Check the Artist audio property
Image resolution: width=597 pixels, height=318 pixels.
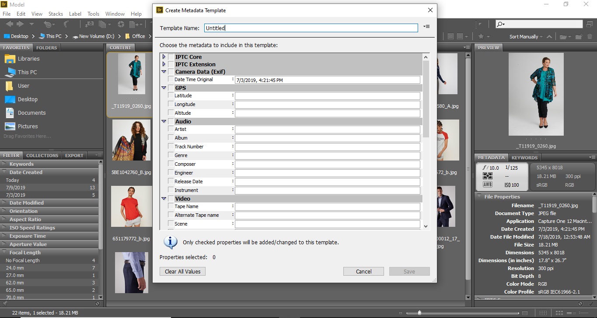[x=170, y=129]
